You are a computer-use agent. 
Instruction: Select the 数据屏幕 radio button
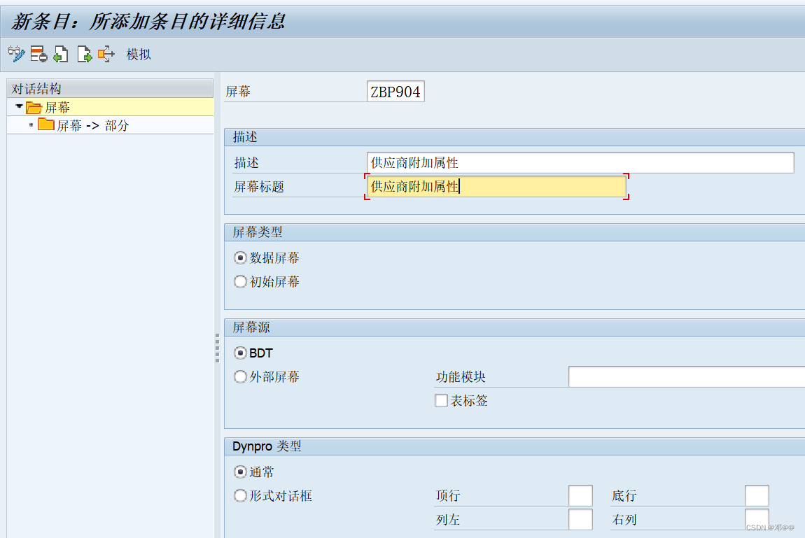[240, 257]
